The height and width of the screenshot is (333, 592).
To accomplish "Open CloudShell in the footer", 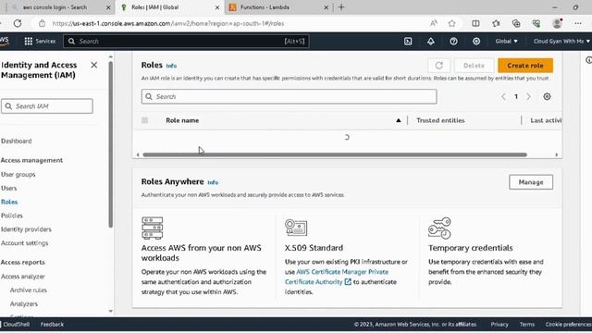I will [x=16, y=325].
